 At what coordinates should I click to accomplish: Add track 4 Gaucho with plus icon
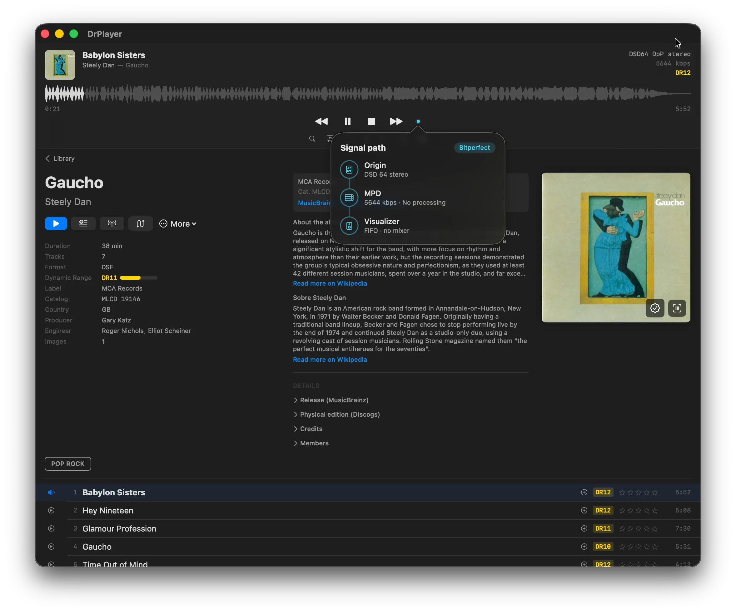tap(584, 547)
